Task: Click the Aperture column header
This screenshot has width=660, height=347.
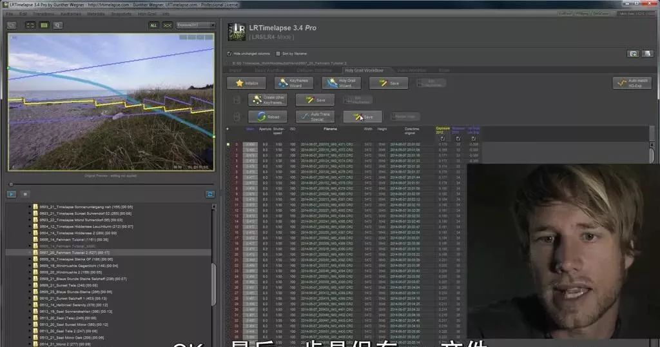Action: pyautogui.click(x=265, y=129)
